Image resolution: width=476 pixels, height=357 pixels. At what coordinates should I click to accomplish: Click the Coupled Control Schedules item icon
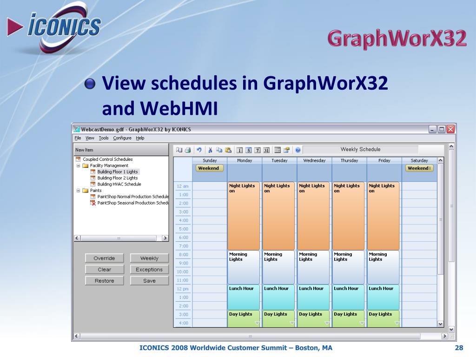(78, 159)
